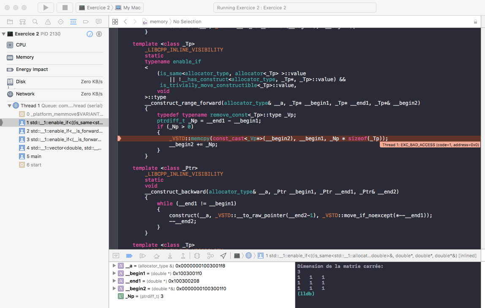Toggle the breakpoint marker on the memcpy line
485x308 pixels.
tap(120, 138)
